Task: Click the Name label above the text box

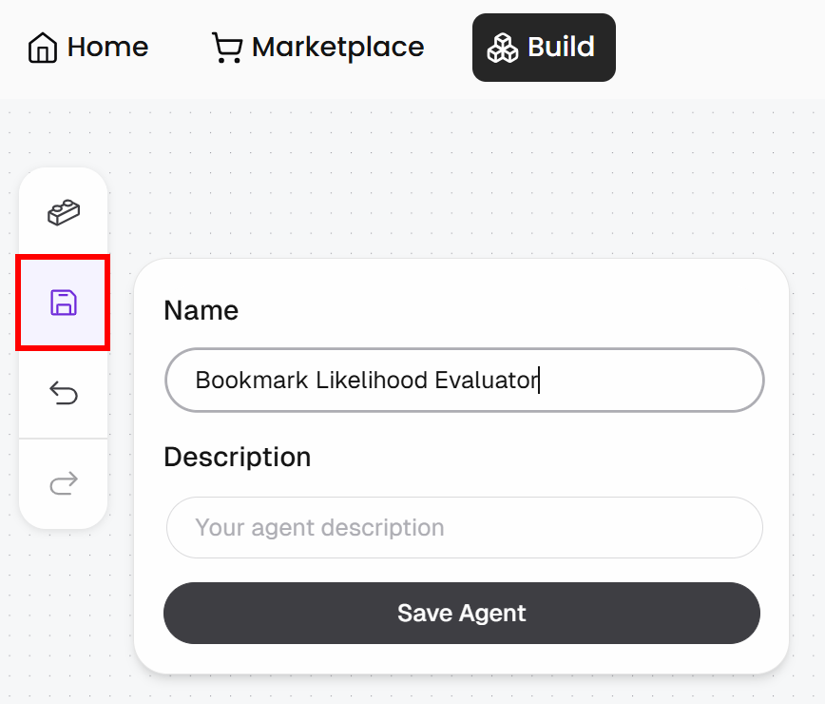Action: click(201, 310)
